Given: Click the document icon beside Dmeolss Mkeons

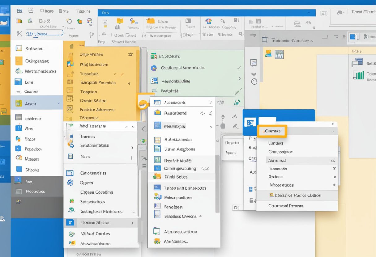Looking at the screenshot, I should (x=157, y=214).
